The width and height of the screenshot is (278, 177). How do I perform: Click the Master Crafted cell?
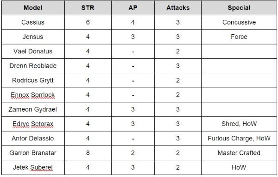coord(239,153)
